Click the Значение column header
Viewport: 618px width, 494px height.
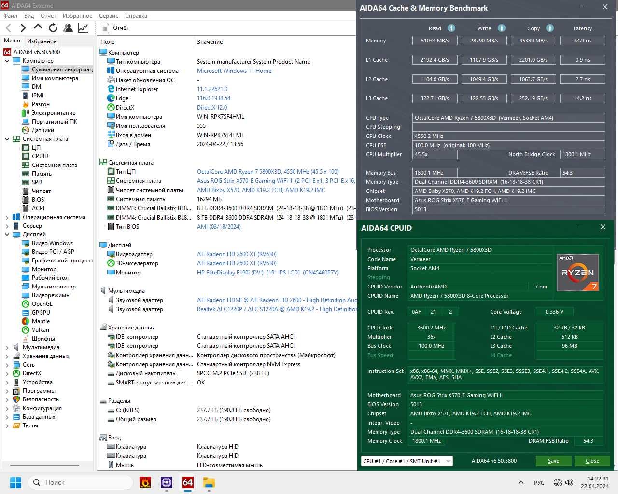pyautogui.click(x=210, y=42)
